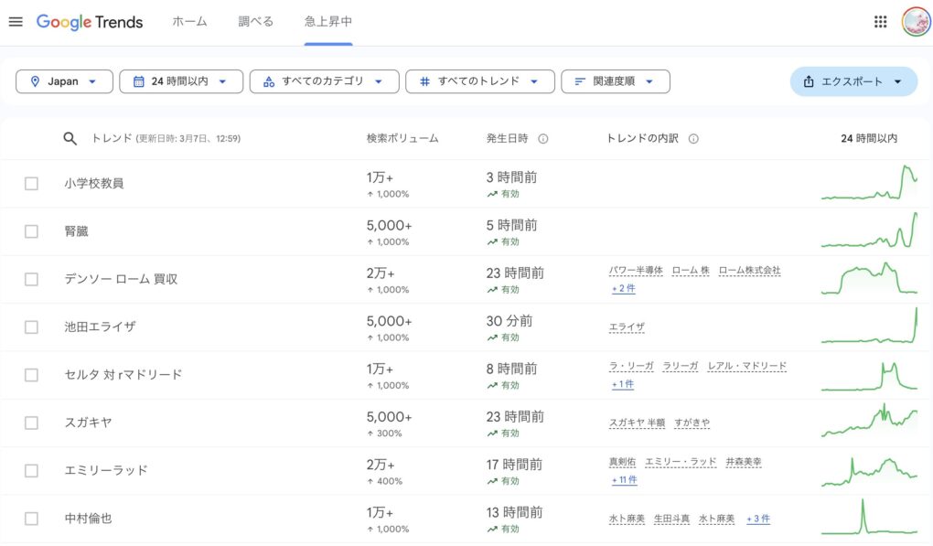The image size is (933, 546).
Task: Click the パワー半導体 related query
Action: click(636, 271)
